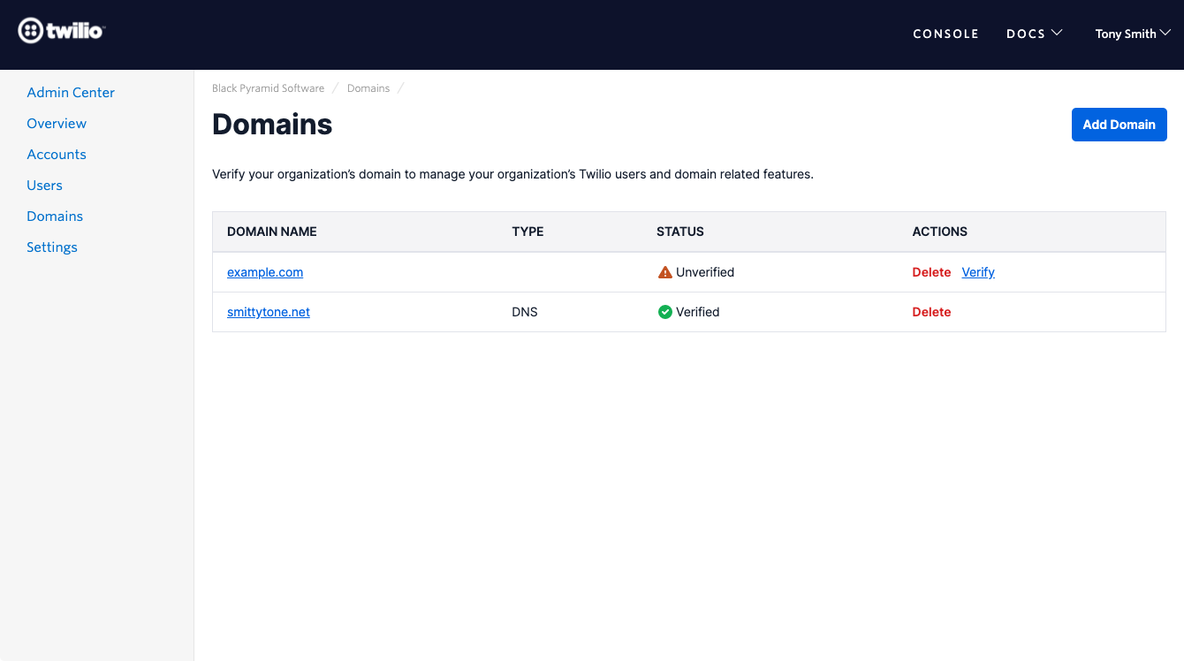
Task: Click the green Verified checkmark icon
Action: pos(665,312)
